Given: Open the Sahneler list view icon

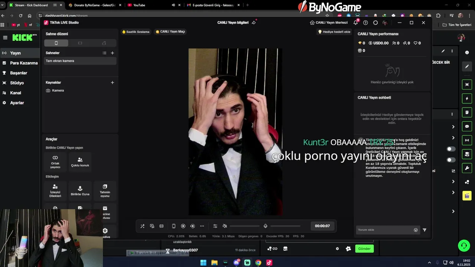Looking at the screenshot, I should pos(105,53).
